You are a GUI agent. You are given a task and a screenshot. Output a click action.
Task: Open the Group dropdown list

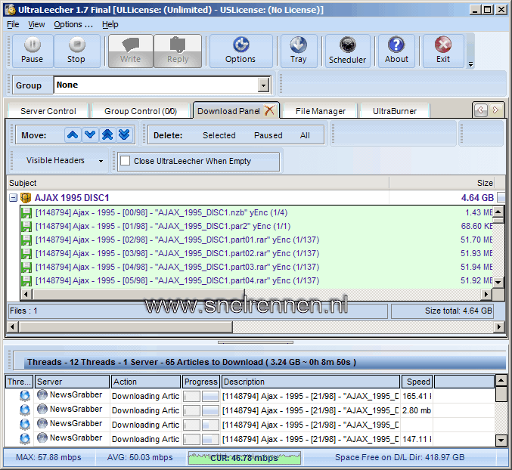tap(263, 85)
